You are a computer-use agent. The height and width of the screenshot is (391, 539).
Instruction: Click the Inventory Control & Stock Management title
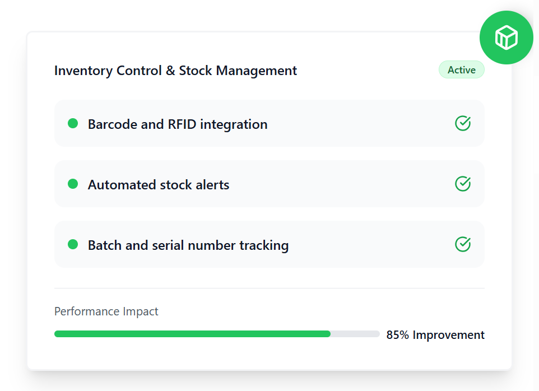pyautogui.click(x=175, y=71)
